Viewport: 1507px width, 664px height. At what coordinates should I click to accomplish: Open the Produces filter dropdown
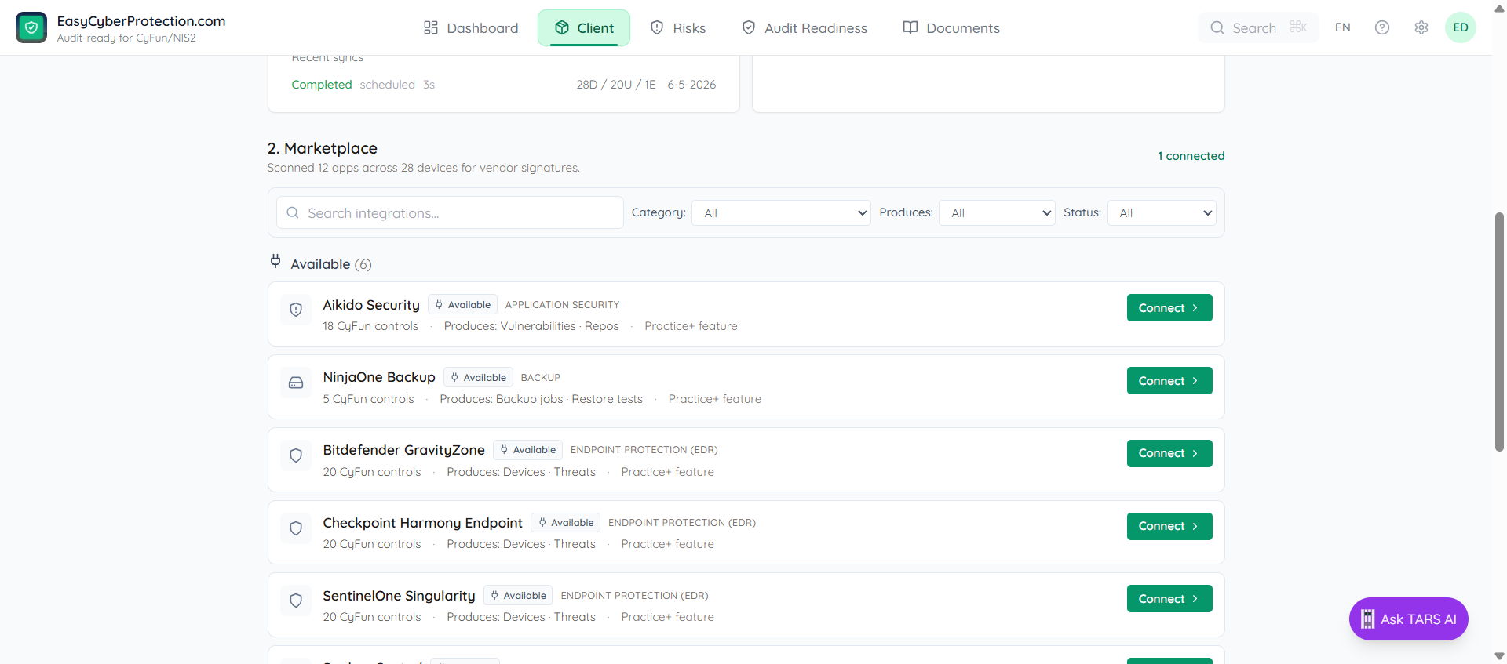pos(997,212)
